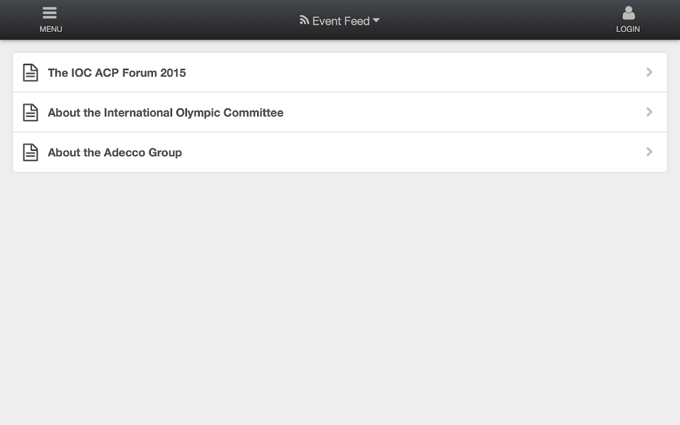680x425 pixels.
Task: Open "About the Adecco Group" entry
Action: pyautogui.click(x=115, y=152)
